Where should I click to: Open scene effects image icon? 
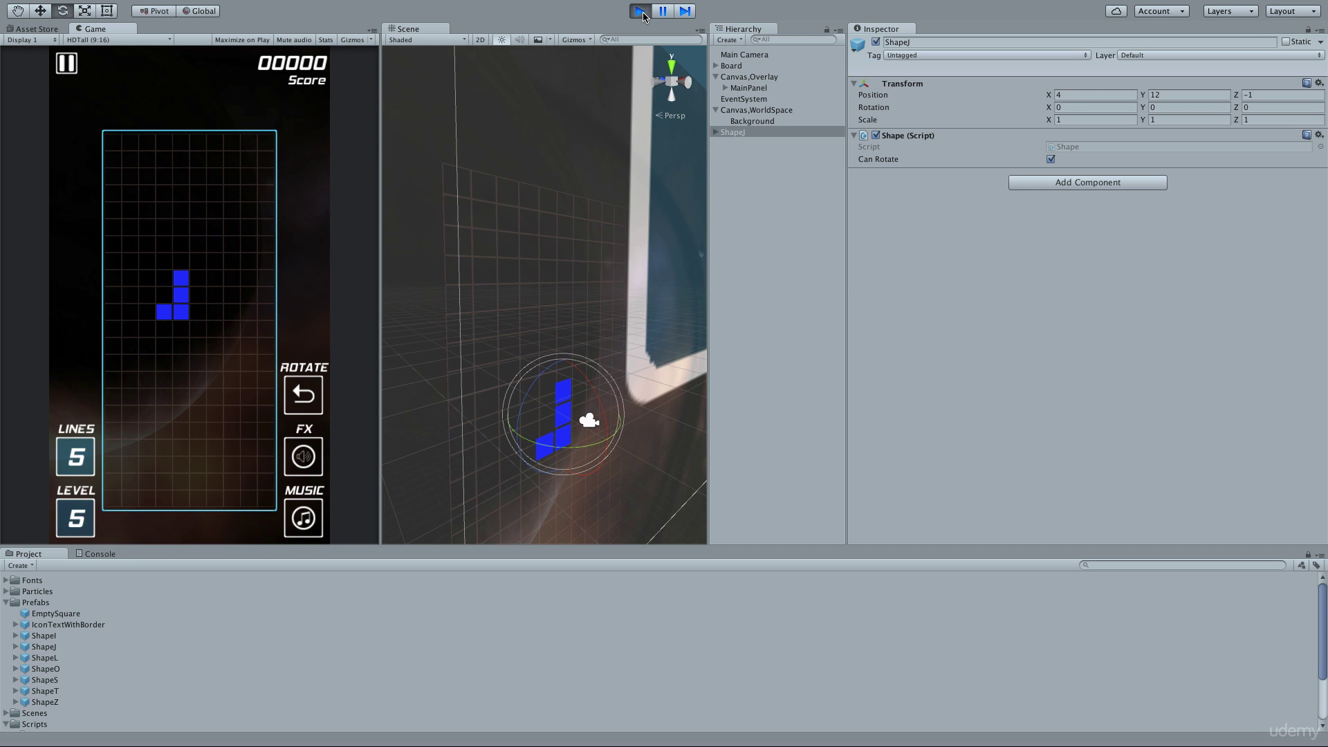click(x=538, y=39)
